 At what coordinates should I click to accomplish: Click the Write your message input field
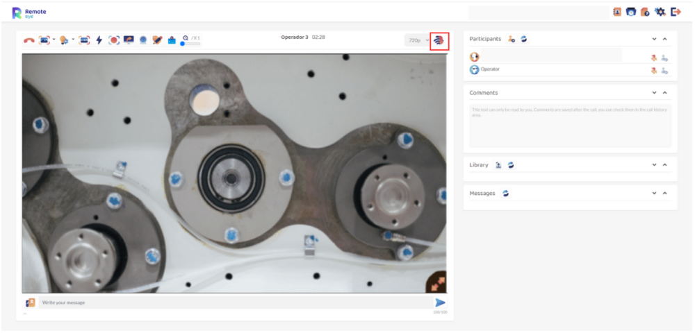235,303
